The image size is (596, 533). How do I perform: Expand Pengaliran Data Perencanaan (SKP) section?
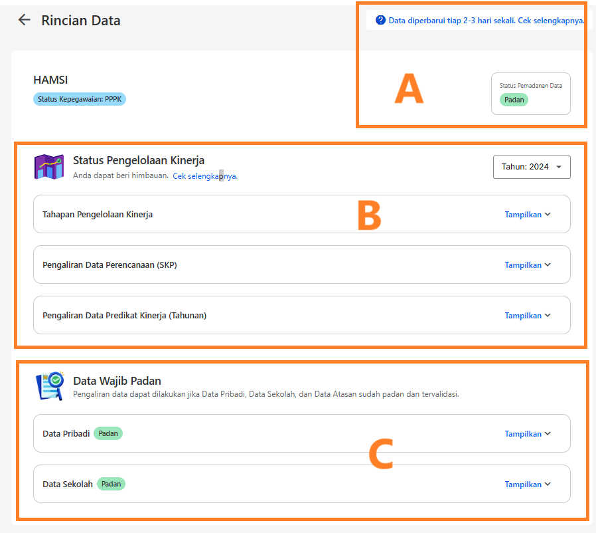point(528,265)
